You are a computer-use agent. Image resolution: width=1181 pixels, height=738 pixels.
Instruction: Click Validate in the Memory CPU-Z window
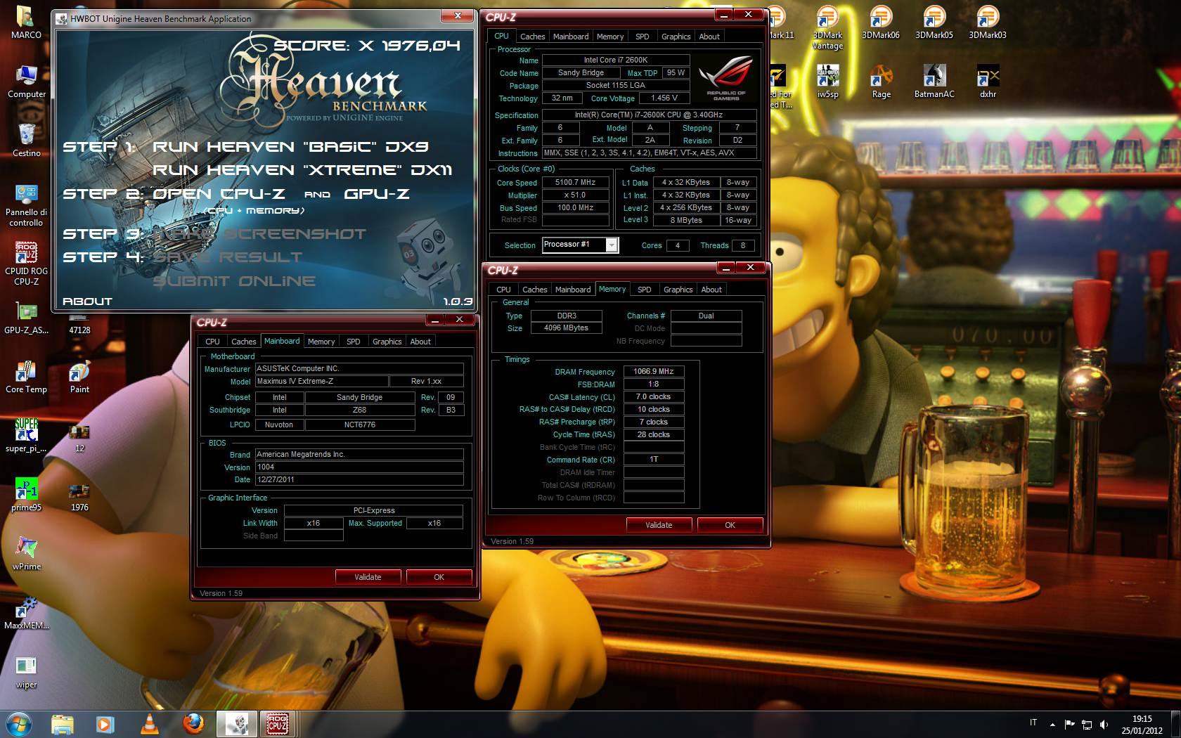(659, 525)
